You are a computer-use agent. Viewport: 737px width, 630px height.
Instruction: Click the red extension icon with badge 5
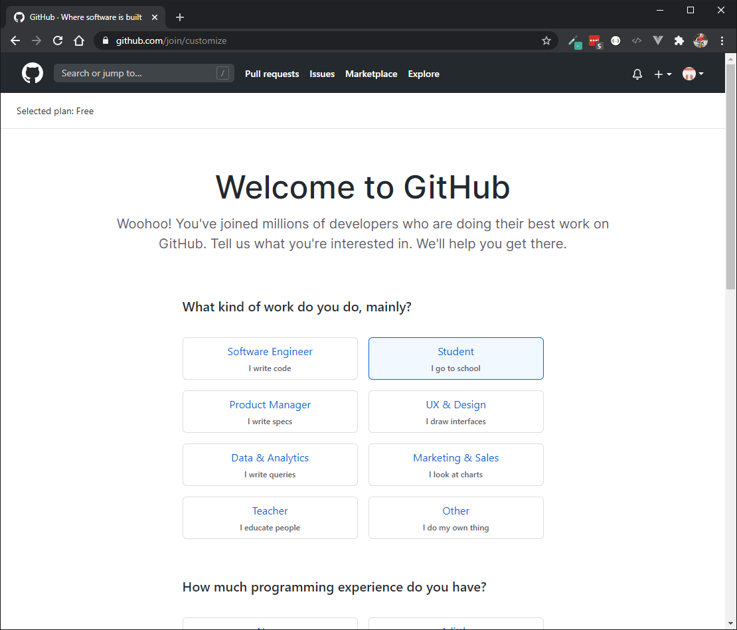595,41
